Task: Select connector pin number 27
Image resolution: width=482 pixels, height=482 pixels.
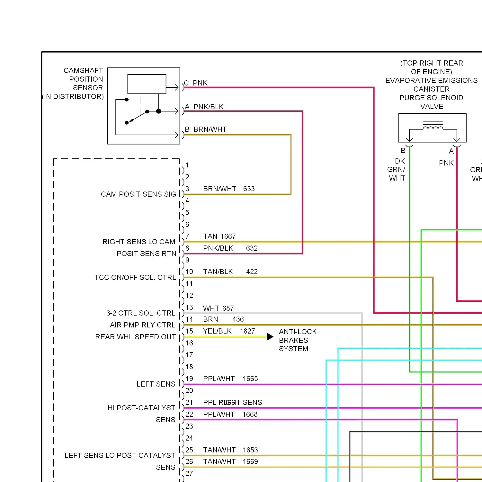Action: point(189,473)
